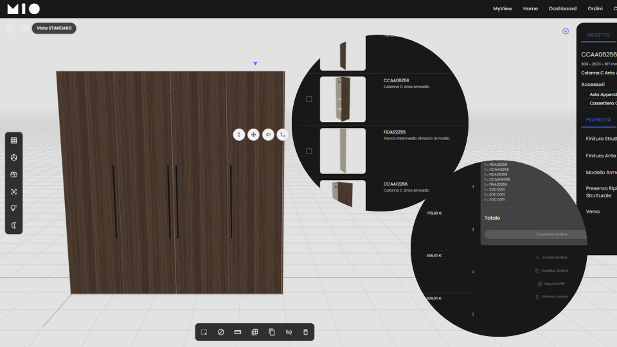Click the focus/center view icon

point(14,191)
